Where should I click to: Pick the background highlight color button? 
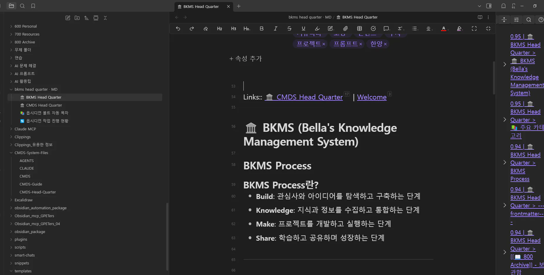coord(460,28)
